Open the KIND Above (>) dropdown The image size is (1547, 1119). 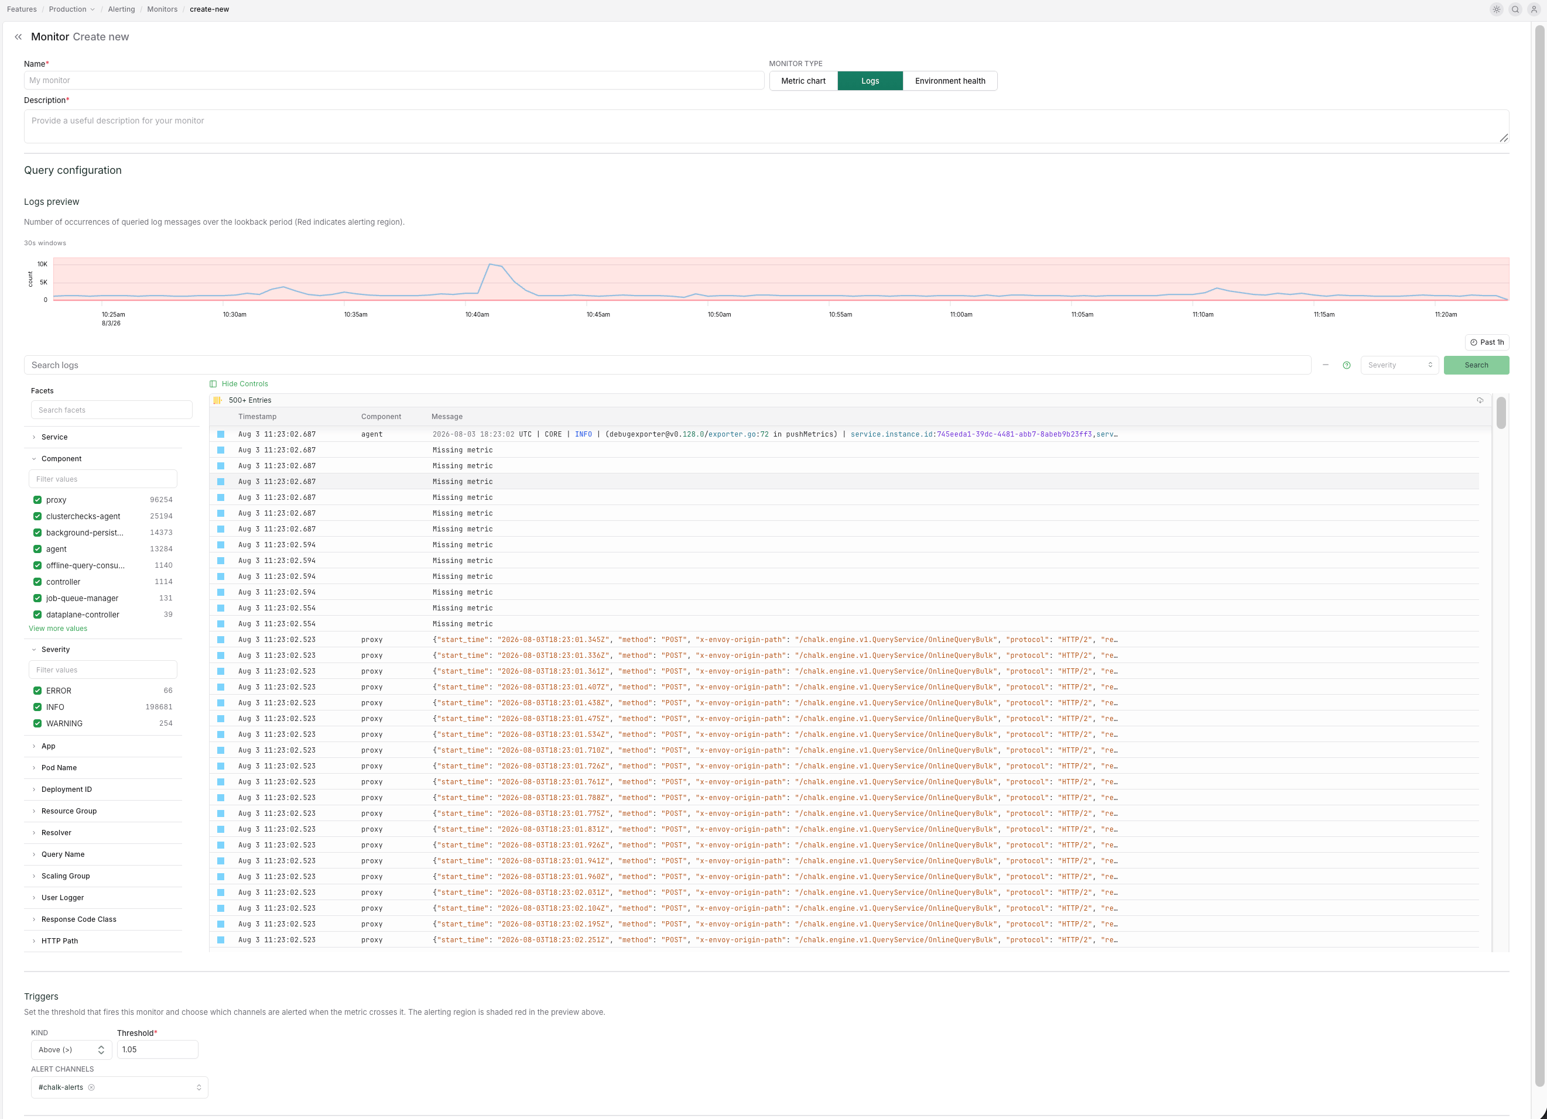71,1050
